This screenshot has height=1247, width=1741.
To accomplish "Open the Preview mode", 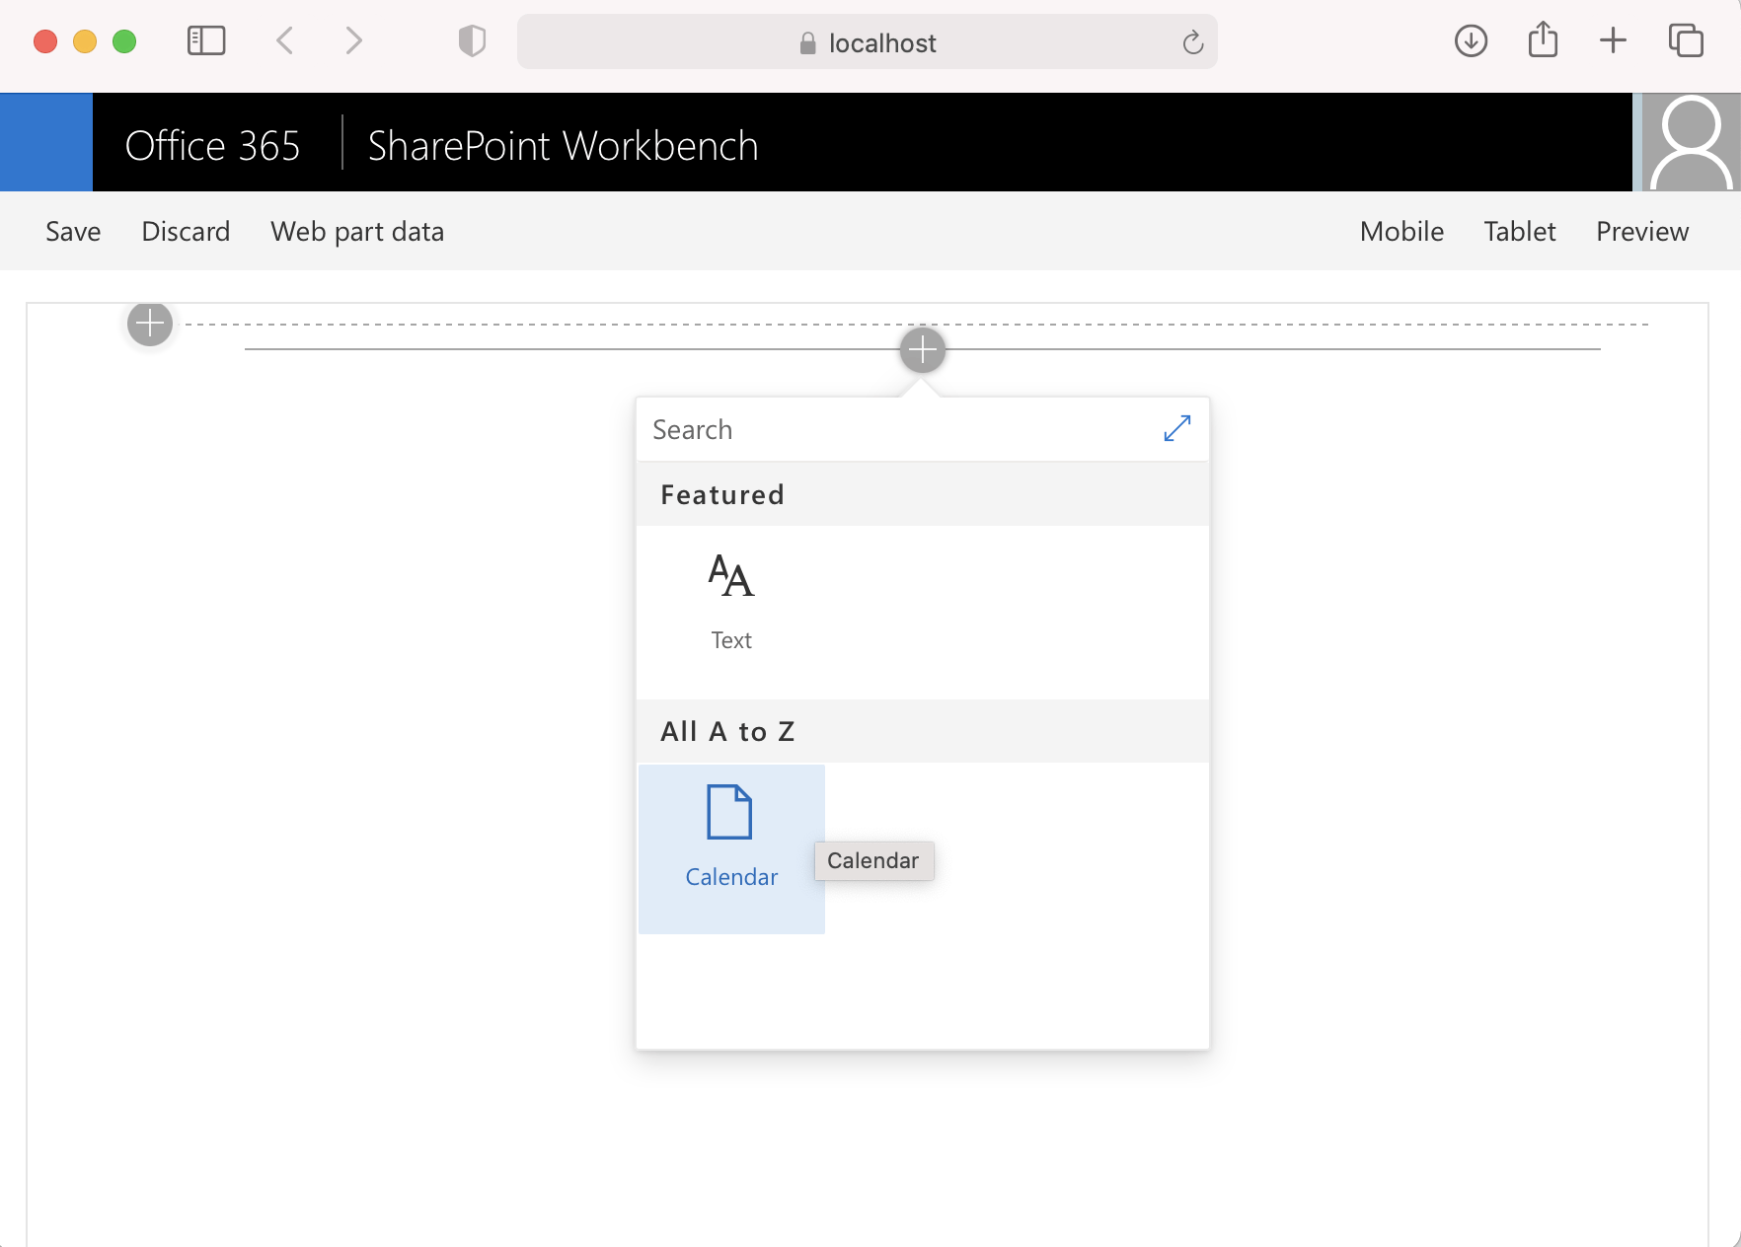I will point(1642,231).
